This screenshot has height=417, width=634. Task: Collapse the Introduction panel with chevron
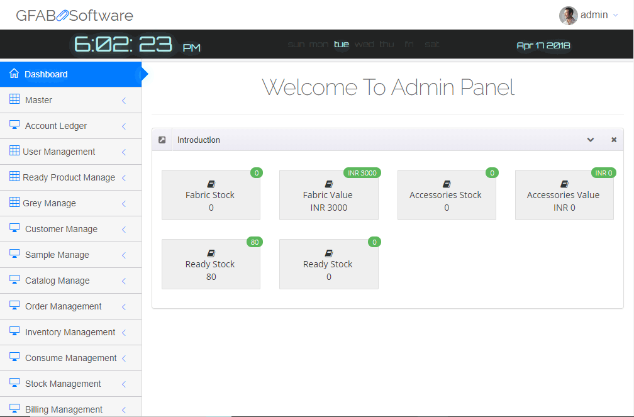(x=591, y=140)
